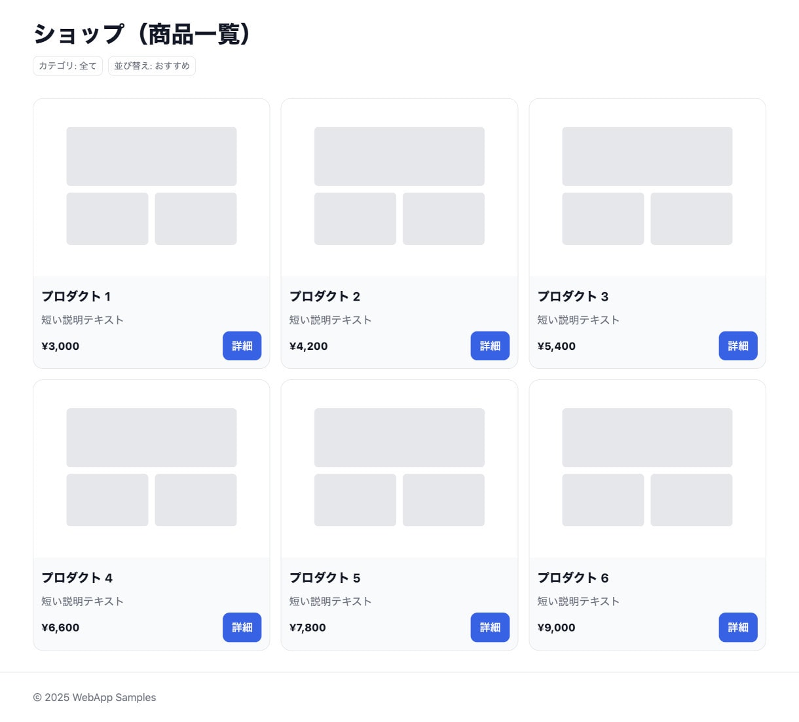
Task: Select the プロダクト 4 image placeholder
Action: 151,468
